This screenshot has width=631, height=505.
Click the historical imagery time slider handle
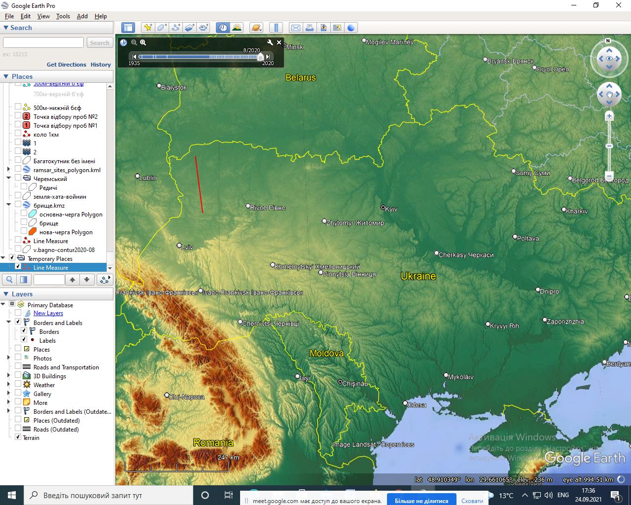click(x=260, y=57)
